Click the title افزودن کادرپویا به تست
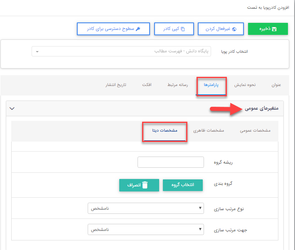The image size is (295, 250). pos(268,7)
